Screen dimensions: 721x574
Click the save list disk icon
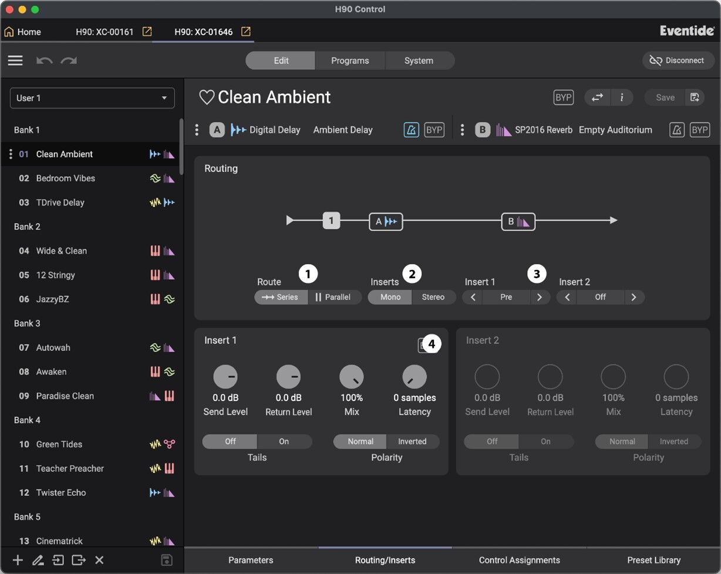tap(167, 560)
